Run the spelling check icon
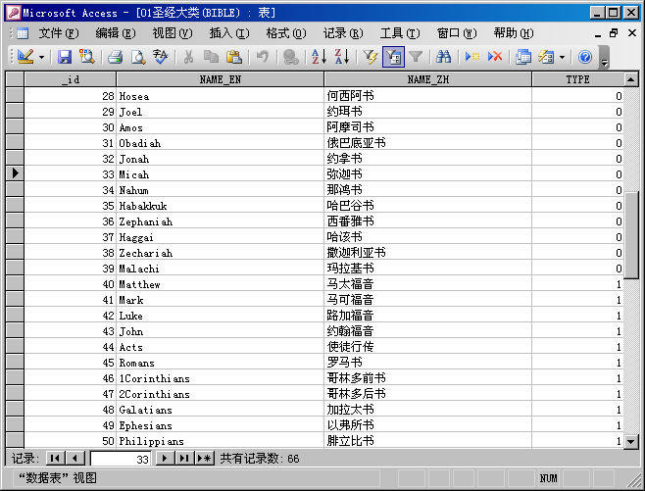 [x=161, y=57]
